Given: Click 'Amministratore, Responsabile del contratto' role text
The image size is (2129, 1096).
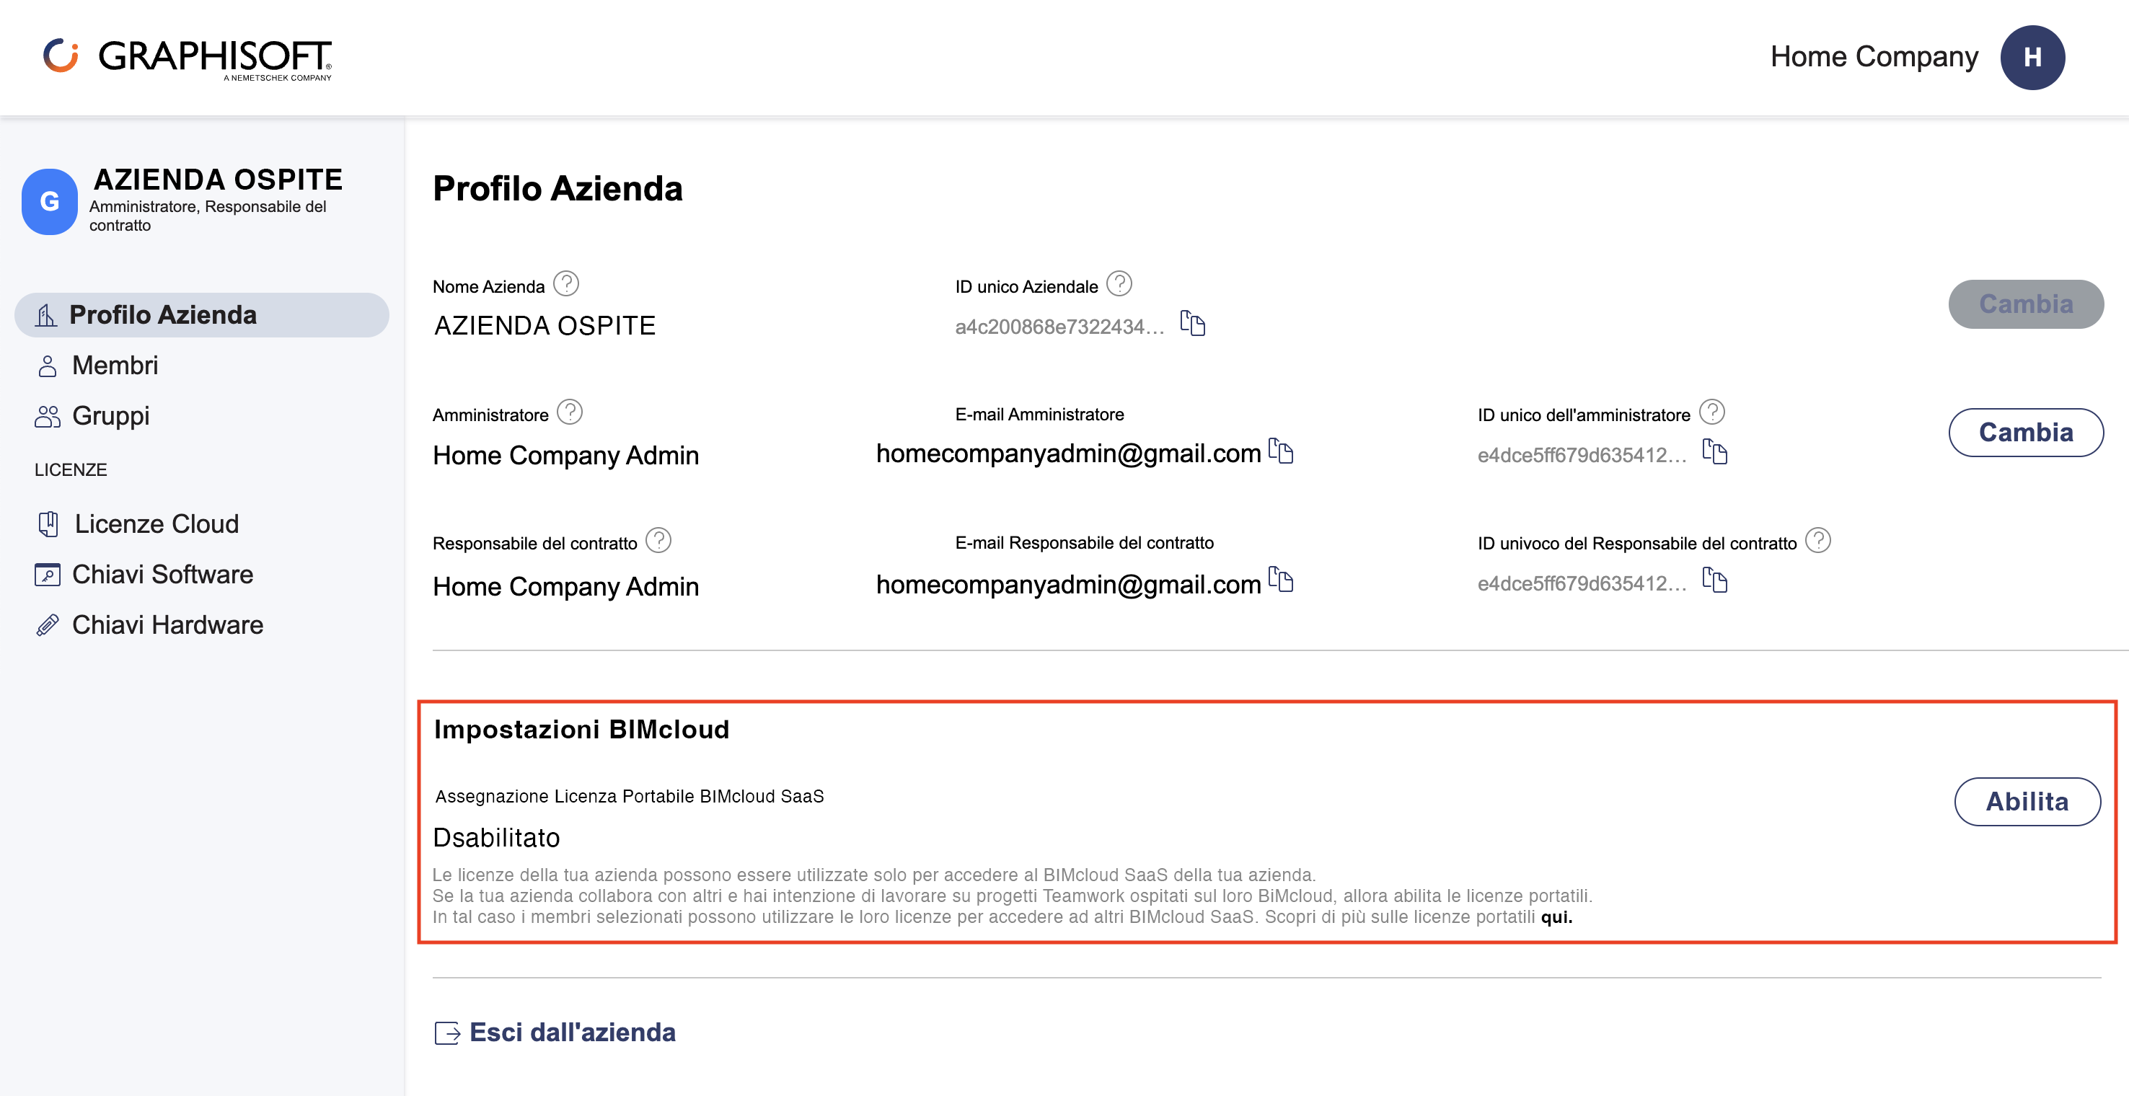Looking at the screenshot, I should (x=208, y=216).
